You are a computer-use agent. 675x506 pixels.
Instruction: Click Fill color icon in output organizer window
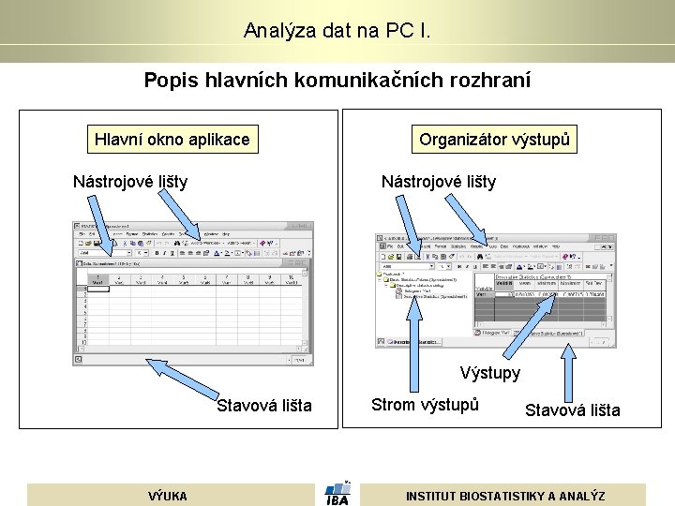(x=531, y=267)
